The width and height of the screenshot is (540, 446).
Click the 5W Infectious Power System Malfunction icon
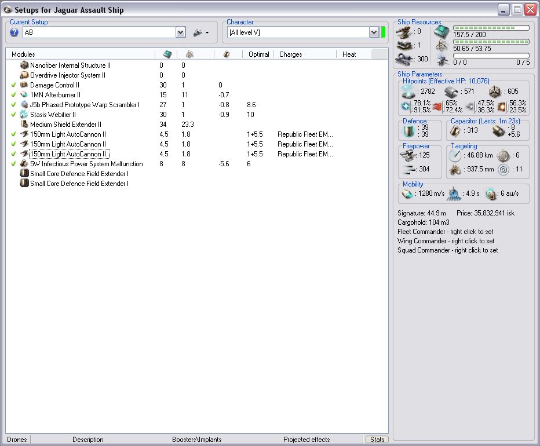coord(24,163)
